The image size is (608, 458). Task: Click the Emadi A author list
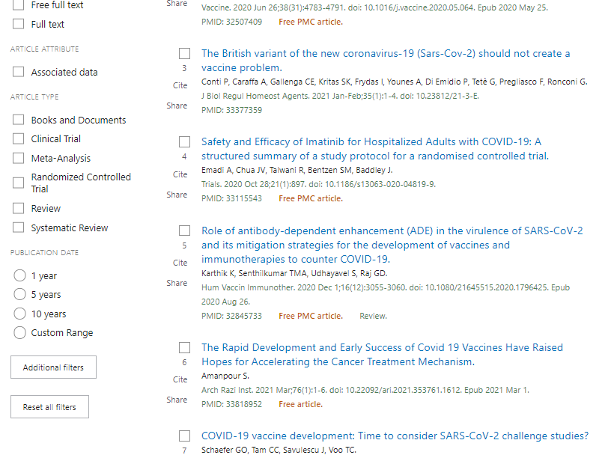coord(297,170)
